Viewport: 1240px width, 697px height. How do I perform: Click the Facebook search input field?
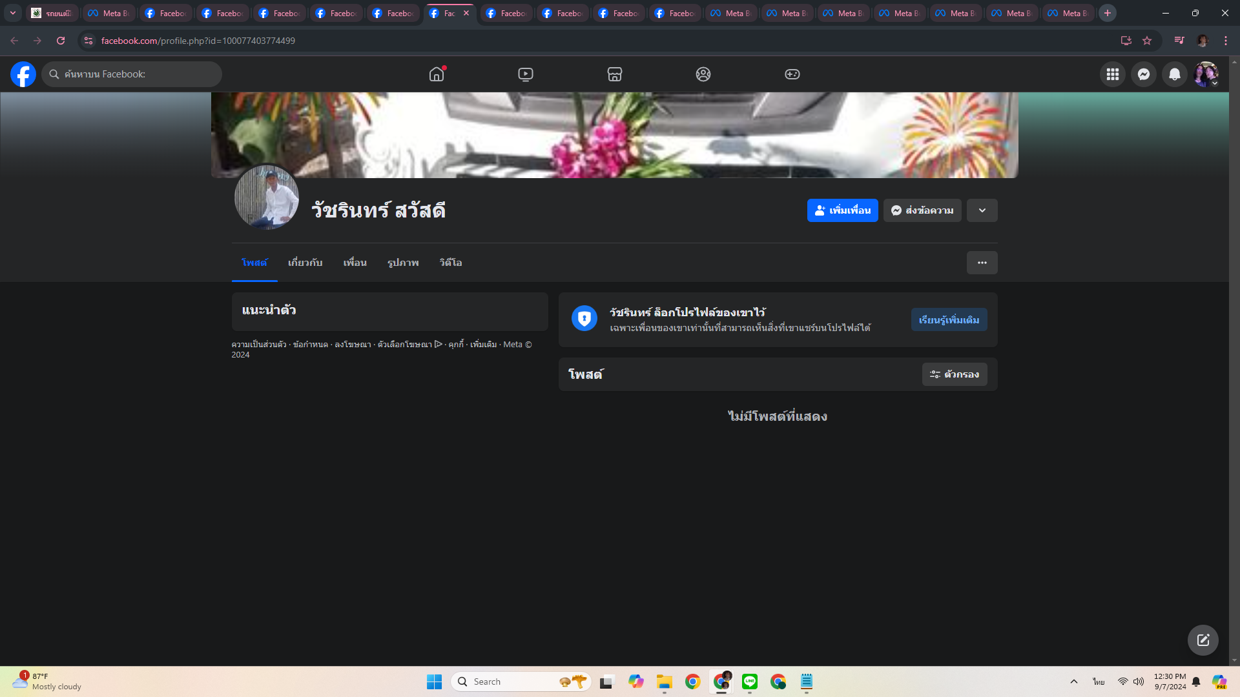point(136,74)
